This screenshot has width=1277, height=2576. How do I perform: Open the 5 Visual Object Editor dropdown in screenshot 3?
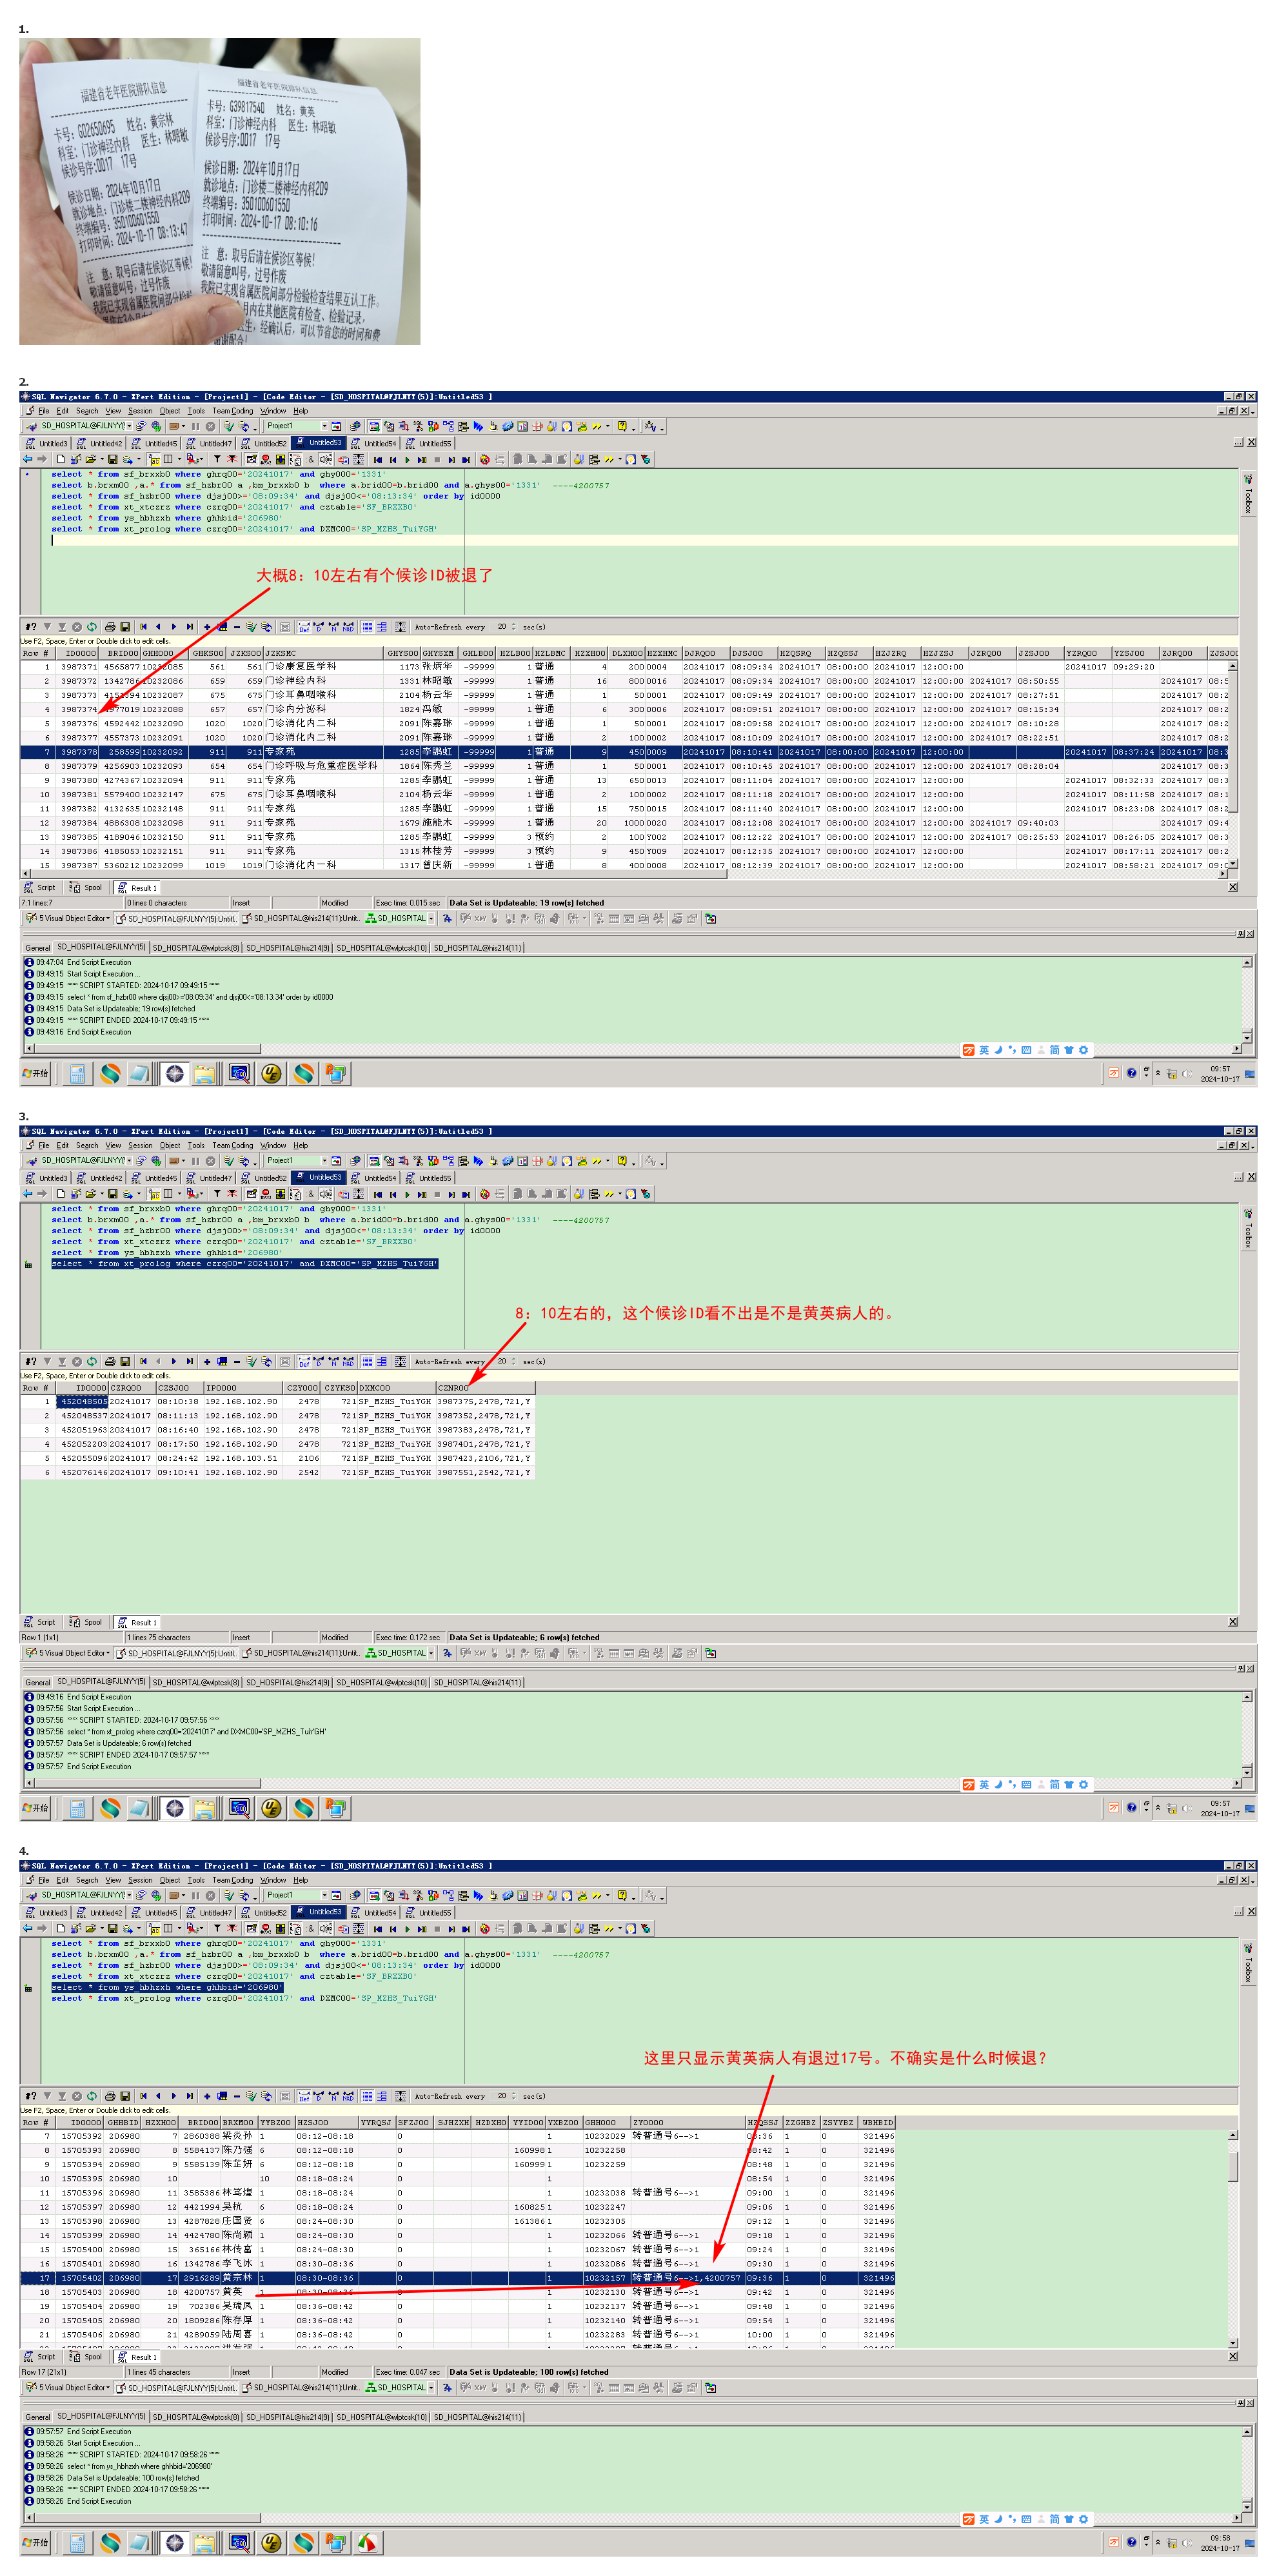click(x=108, y=1653)
